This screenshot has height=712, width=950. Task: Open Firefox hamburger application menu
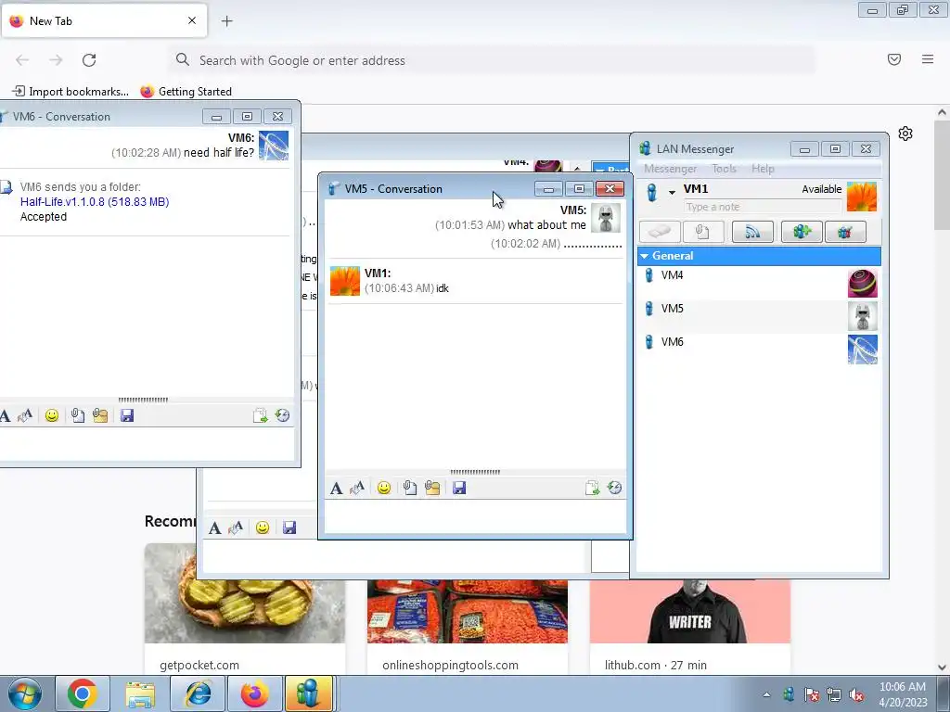pyautogui.click(x=928, y=59)
